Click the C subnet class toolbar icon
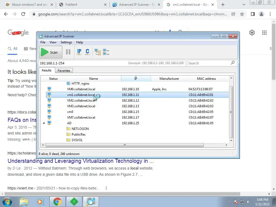The image size is (276, 207). click(88, 52)
